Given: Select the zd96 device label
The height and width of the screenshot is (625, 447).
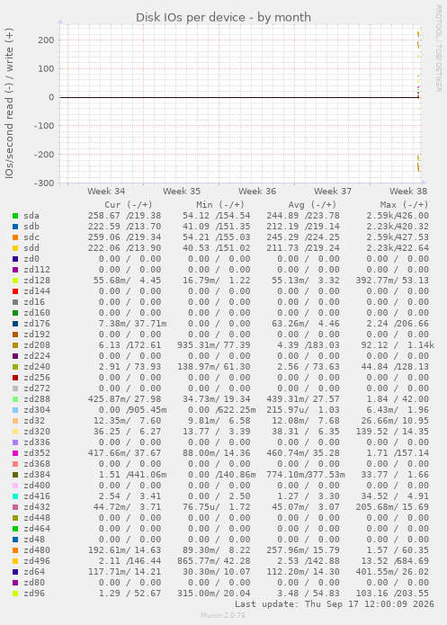Looking at the screenshot, I should point(34,594).
